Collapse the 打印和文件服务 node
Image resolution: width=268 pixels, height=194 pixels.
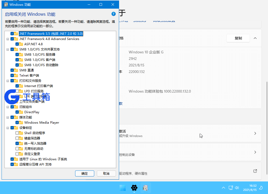8,81
